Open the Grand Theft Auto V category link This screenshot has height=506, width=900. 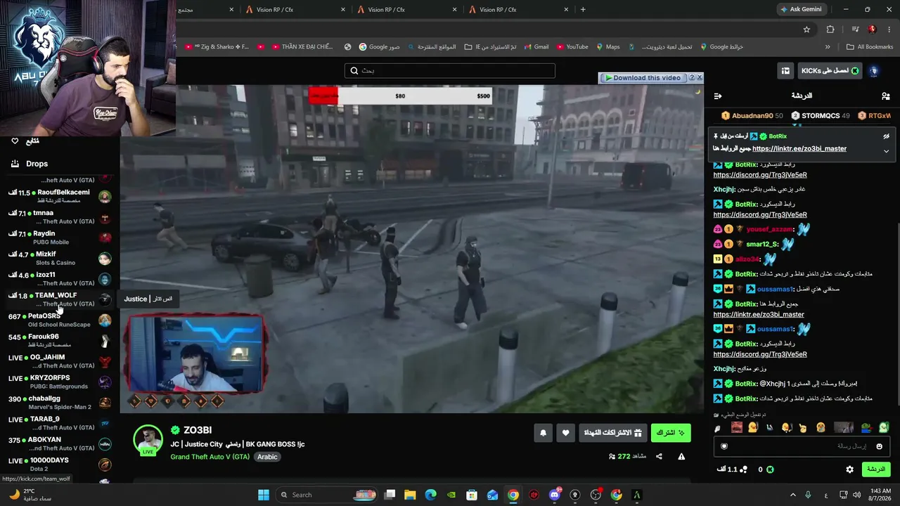pyautogui.click(x=210, y=457)
